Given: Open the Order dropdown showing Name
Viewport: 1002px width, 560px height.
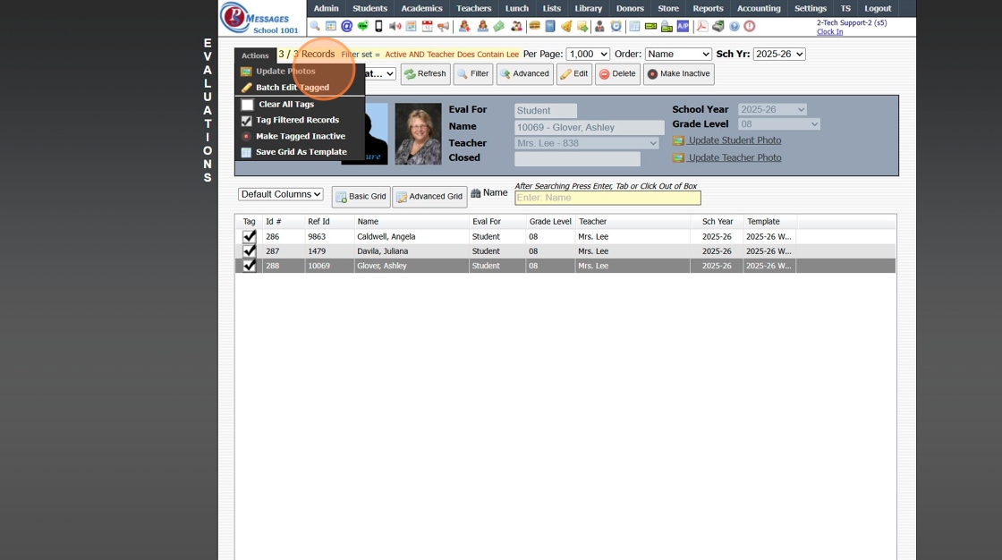Looking at the screenshot, I should (x=678, y=55).
